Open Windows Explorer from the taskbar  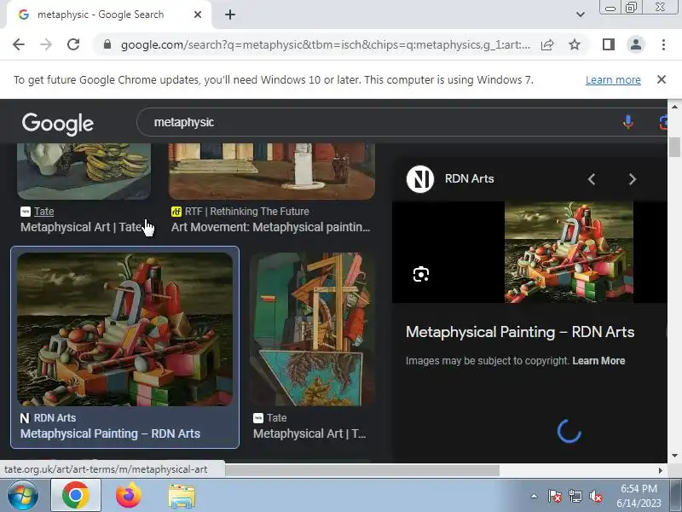[182, 496]
